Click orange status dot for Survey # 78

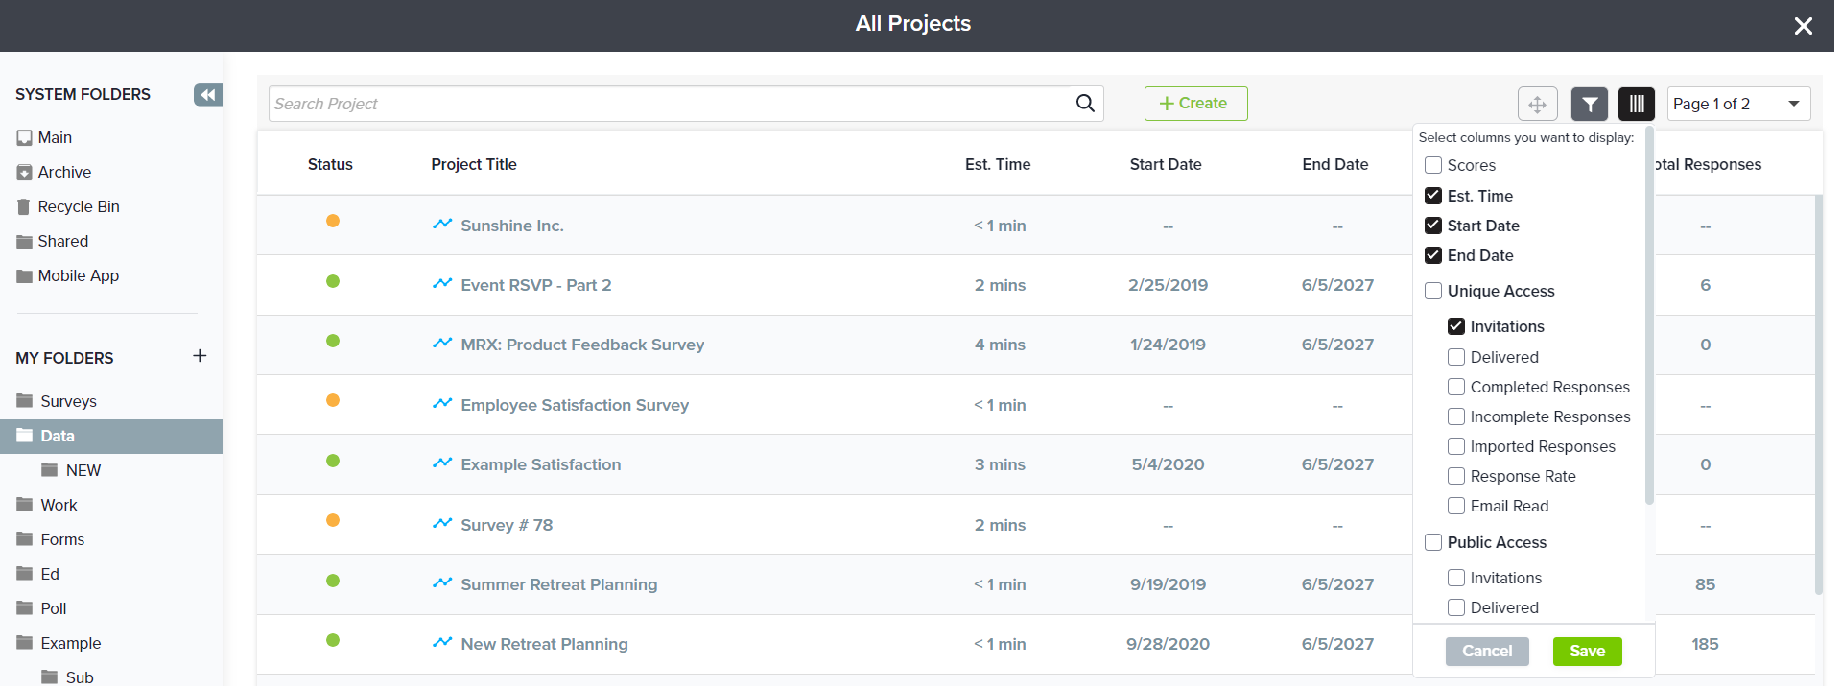pyautogui.click(x=333, y=520)
